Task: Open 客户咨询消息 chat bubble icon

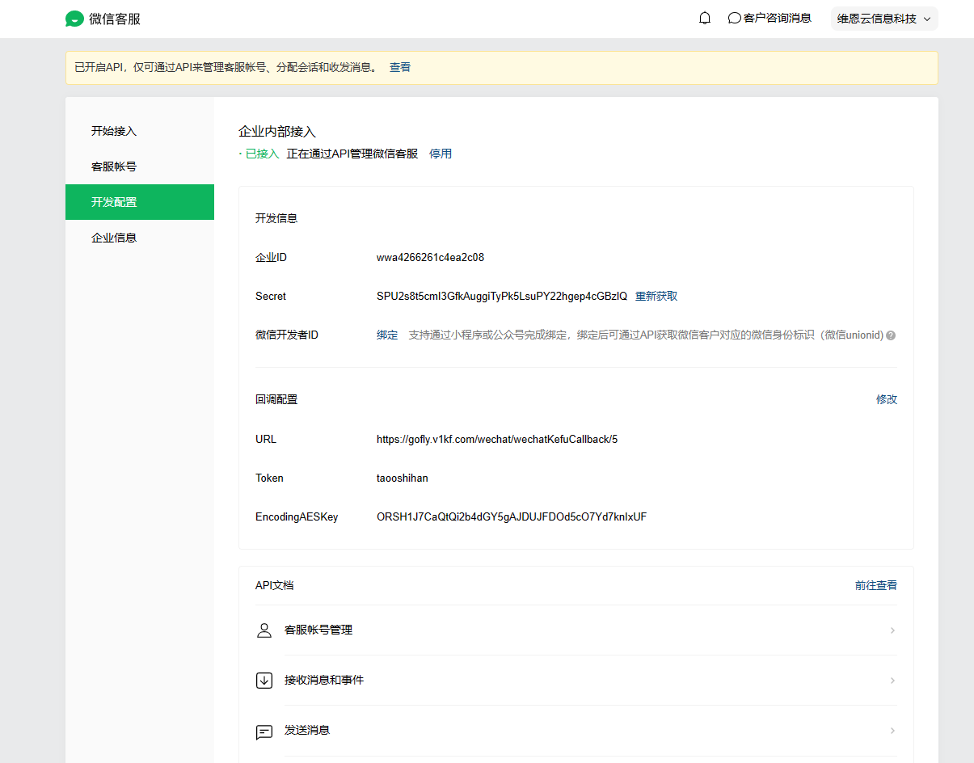Action: pos(735,18)
